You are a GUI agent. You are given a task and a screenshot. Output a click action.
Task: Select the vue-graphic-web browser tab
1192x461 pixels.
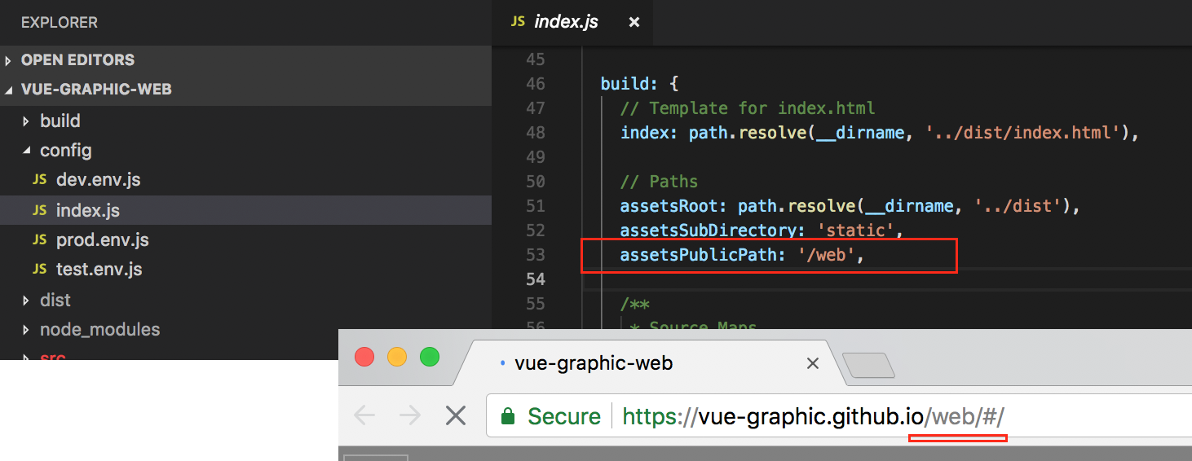[x=594, y=363]
